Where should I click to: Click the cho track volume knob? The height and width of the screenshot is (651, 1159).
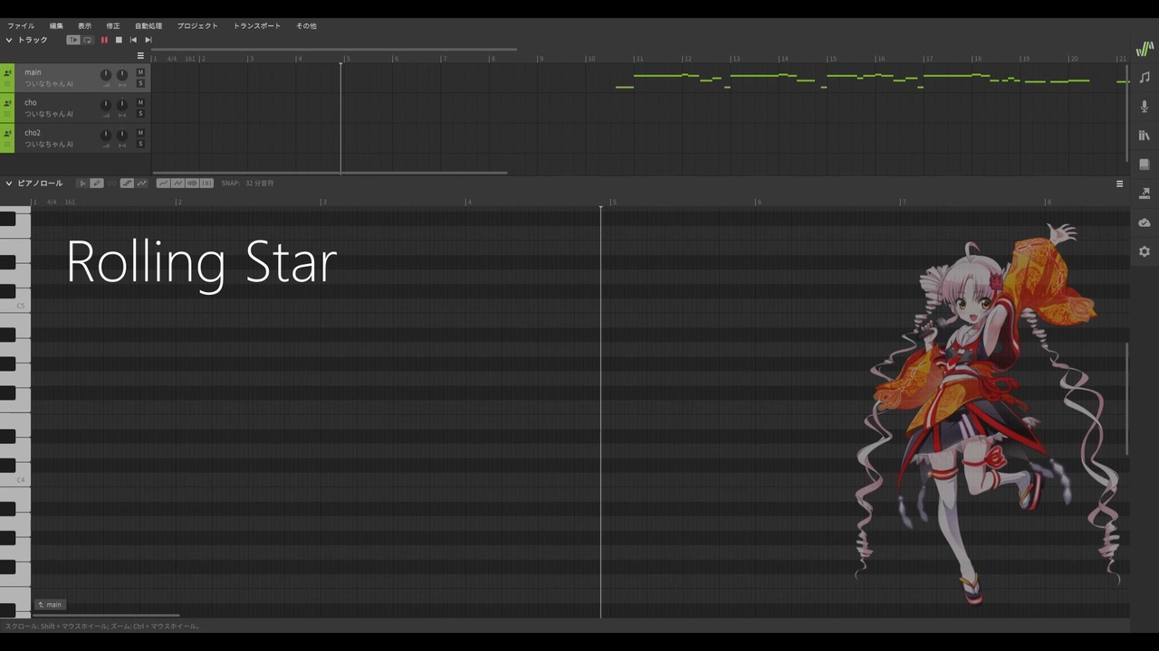coord(106,105)
